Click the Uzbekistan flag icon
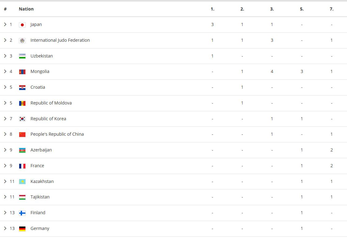This screenshot has width=347, height=238. pyautogui.click(x=22, y=56)
